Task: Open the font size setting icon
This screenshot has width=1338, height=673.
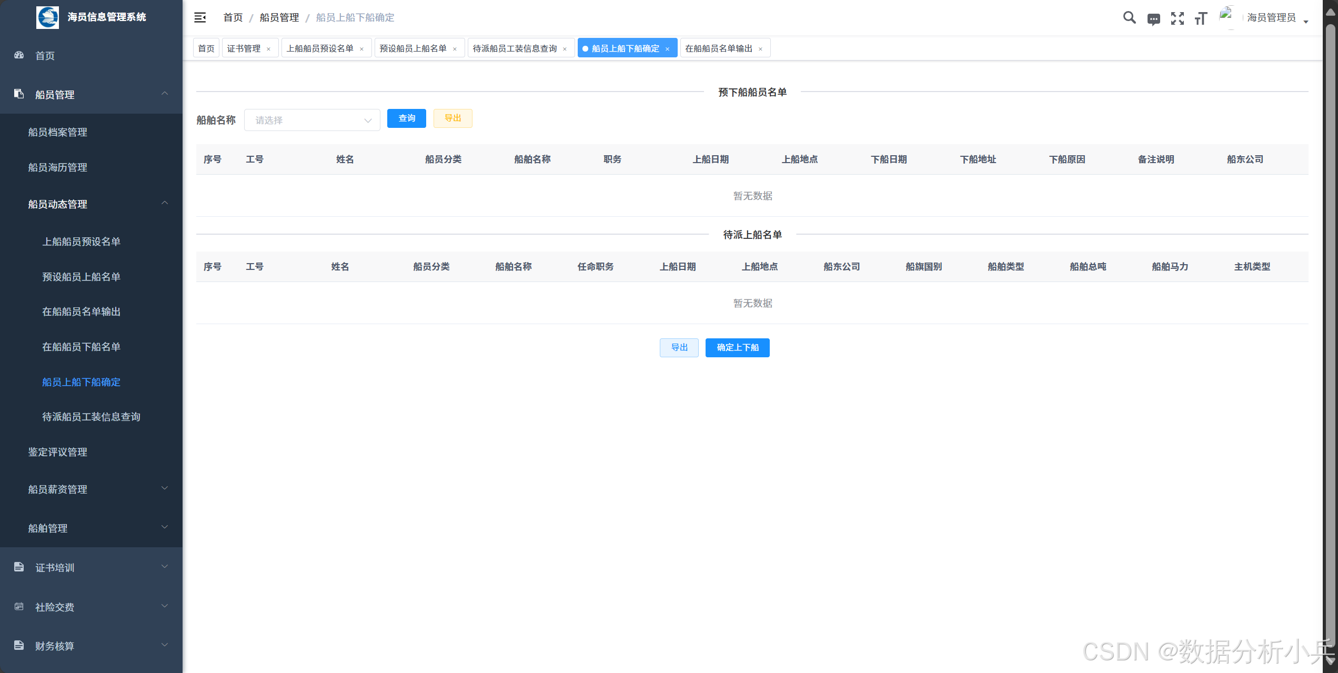Action: [x=1201, y=18]
